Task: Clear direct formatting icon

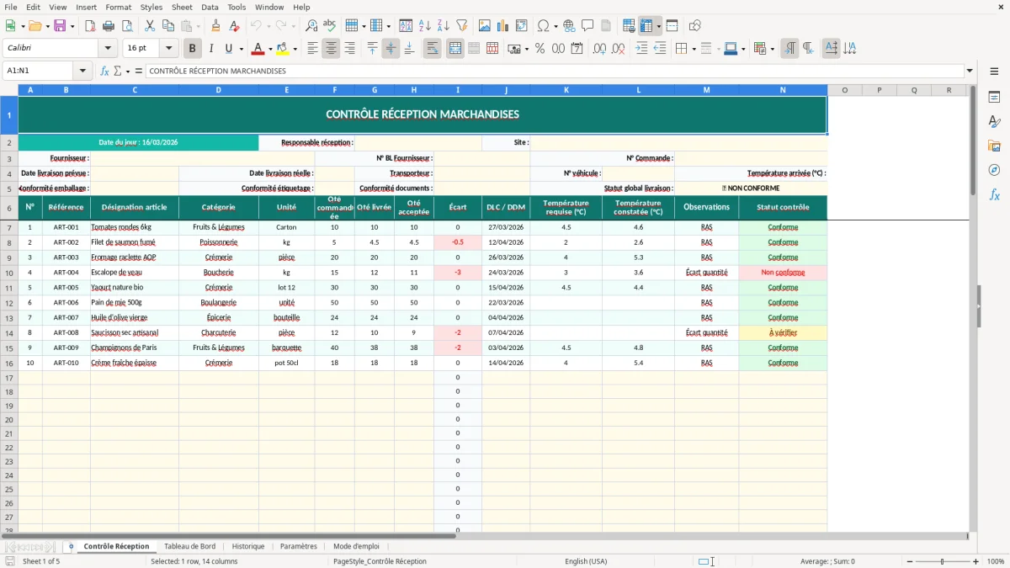Action: (235, 26)
